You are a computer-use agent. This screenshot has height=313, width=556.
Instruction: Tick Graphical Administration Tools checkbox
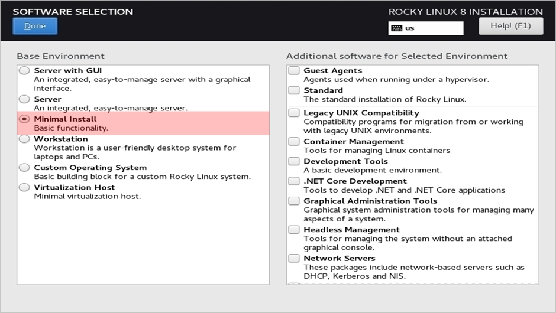293,201
